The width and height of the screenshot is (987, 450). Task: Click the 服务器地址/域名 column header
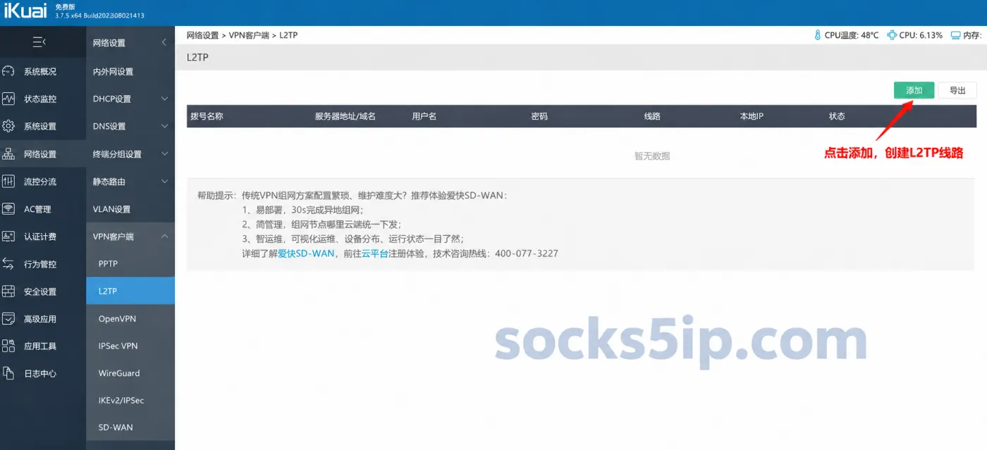[345, 116]
